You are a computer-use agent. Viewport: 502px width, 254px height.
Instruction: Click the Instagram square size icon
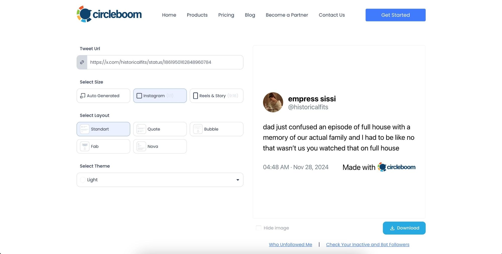(x=139, y=96)
